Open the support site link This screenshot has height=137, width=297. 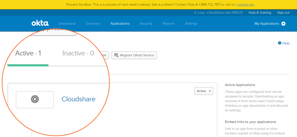(246, 5)
